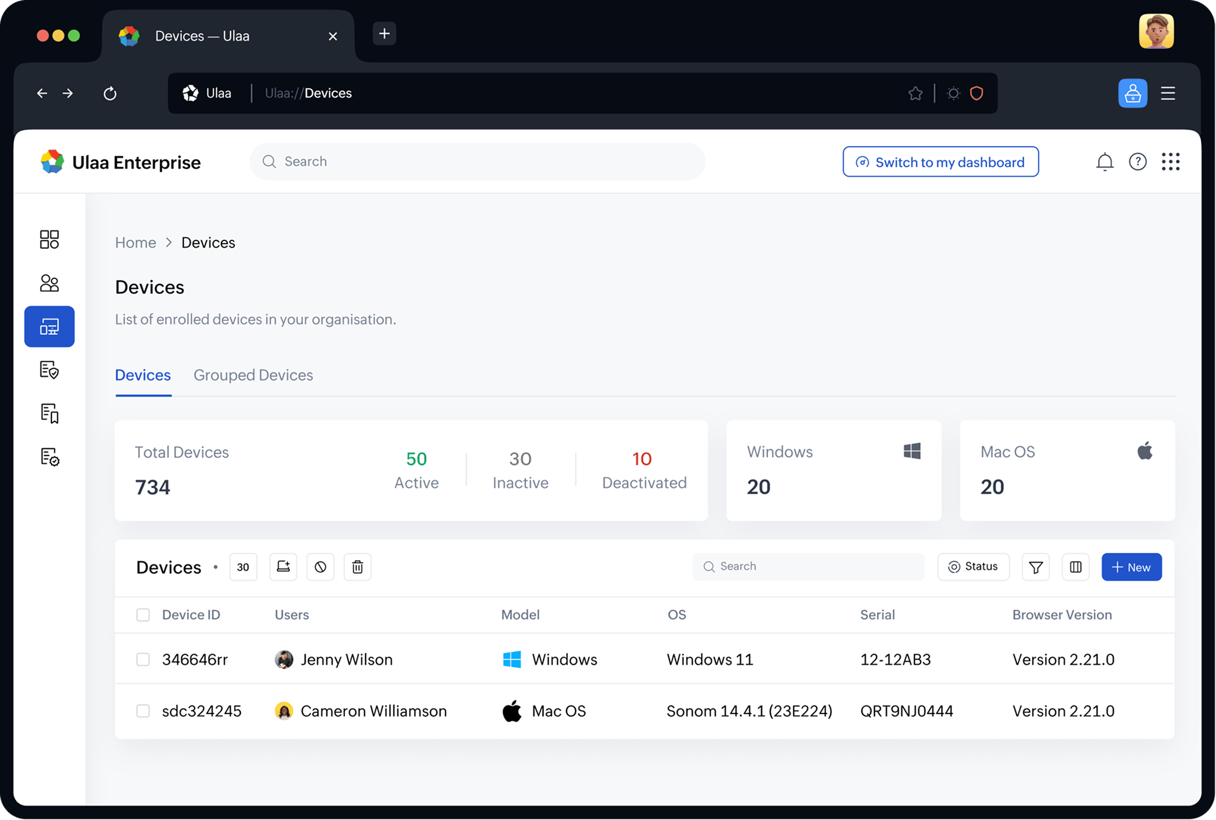This screenshot has height=820, width=1216.
Task: Click the add device laptop icon
Action: [283, 567]
